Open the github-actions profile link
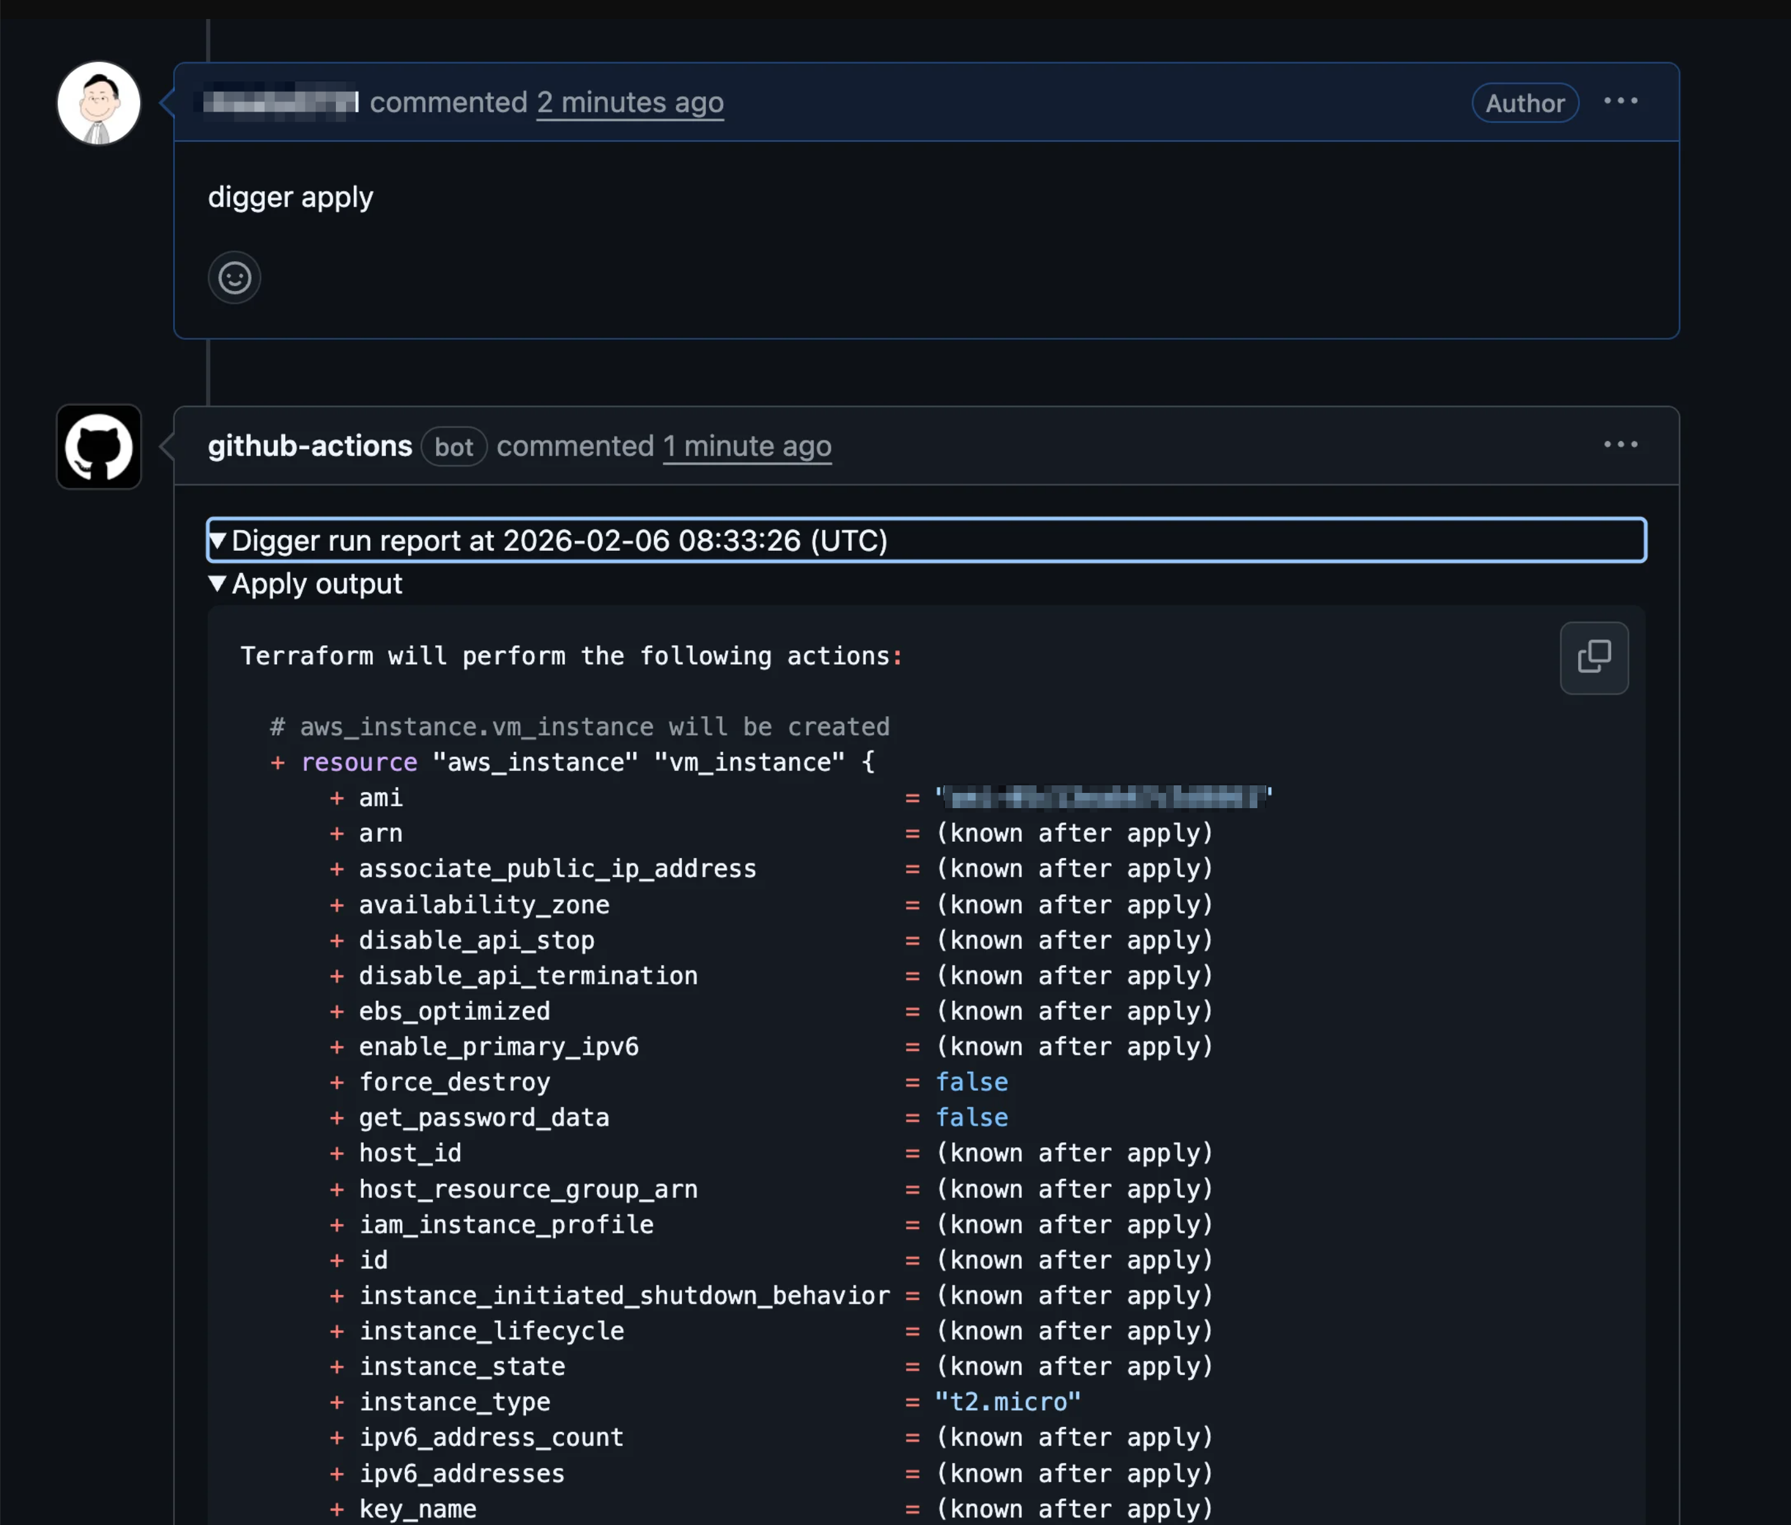Viewport: 1791px width, 1525px height. coord(309,446)
